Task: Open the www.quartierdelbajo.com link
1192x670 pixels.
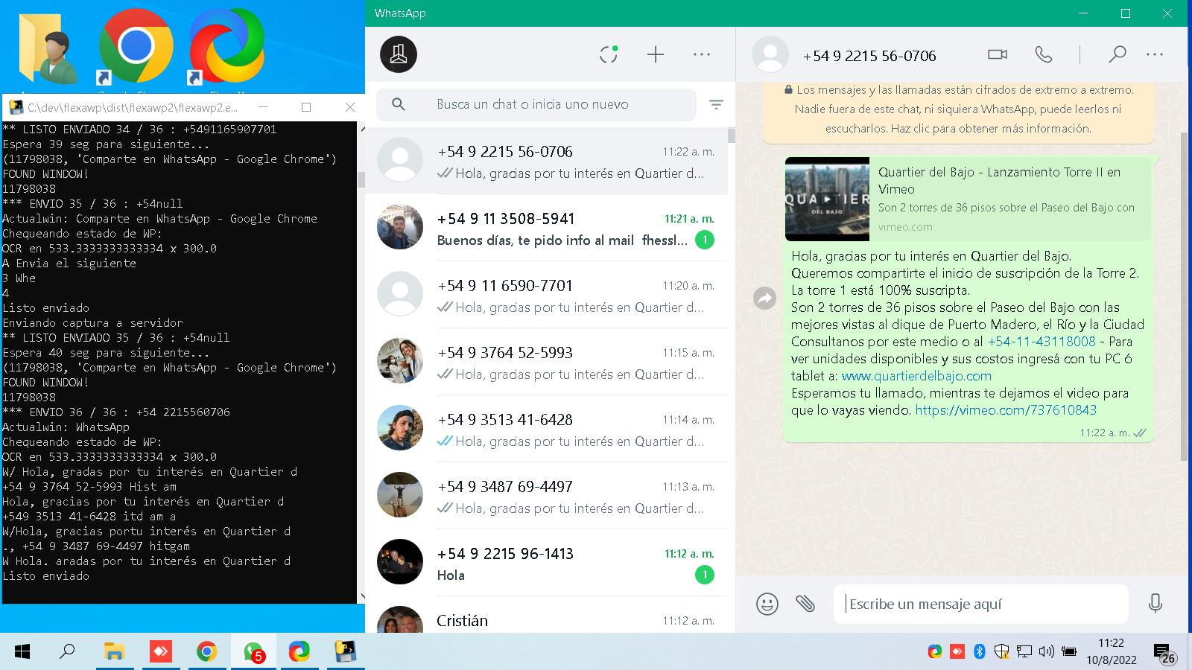Action: pos(916,376)
